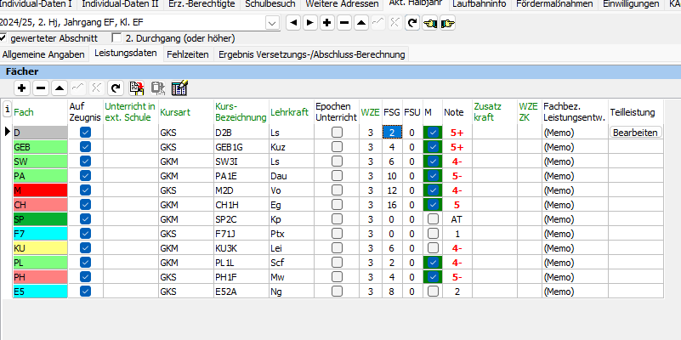Check Epochen Unterricht for GEB row
Viewport: 681px width, 340px height.
(x=337, y=147)
